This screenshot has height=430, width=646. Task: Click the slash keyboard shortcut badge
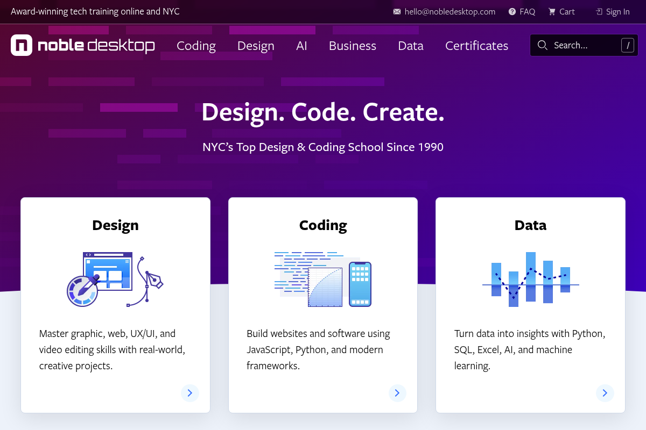coord(627,45)
